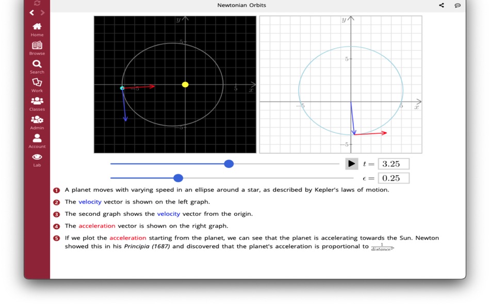Click the refresh icon above the sidebar arrows

(37, 3)
